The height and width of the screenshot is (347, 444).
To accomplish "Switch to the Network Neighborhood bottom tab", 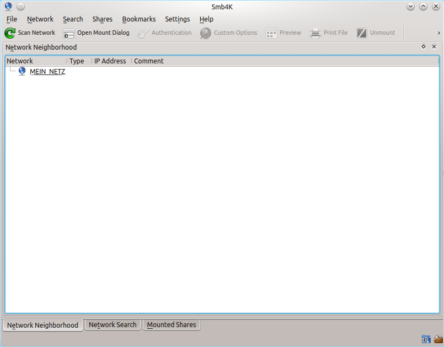I will pyautogui.click(x=42, y=325).
